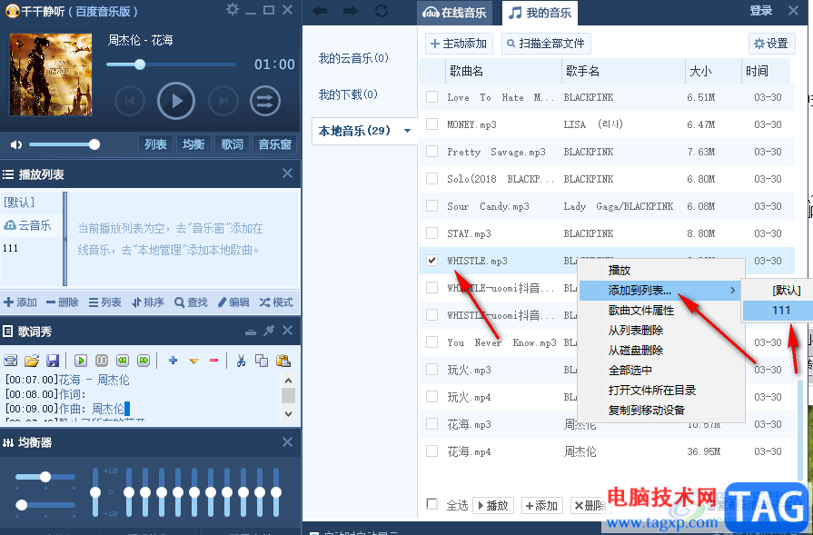Expand the 本地音乐(29) dropdown arrow
813x535 pixels.
click(x=408, y=131)
